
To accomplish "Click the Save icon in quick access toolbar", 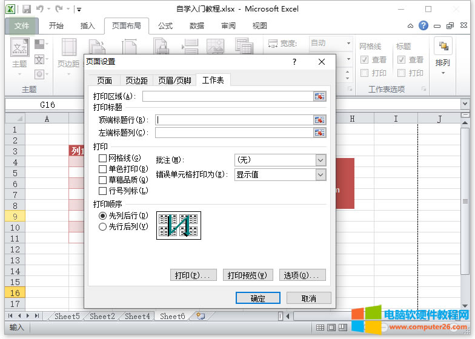I will [26, 9].
